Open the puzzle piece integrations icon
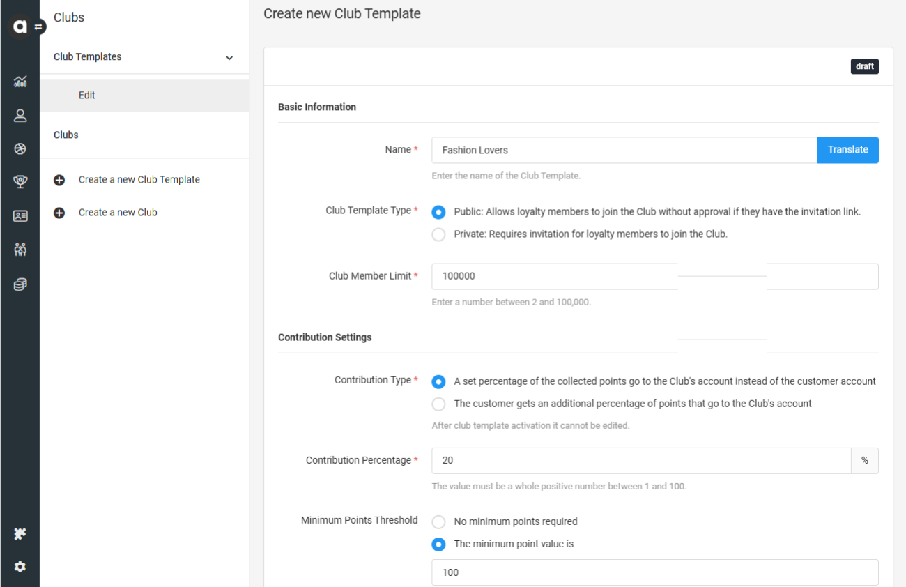This screenshot has height=587, width=906. pyautogui.click(x=20, y=534)
